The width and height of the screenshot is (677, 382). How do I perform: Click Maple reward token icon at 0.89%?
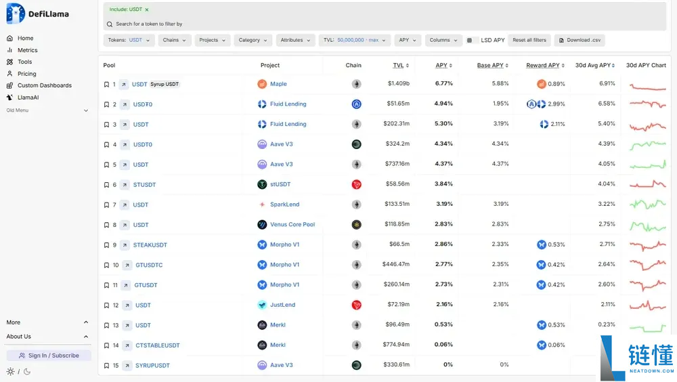pyautogui.click(x=542, y=84)
